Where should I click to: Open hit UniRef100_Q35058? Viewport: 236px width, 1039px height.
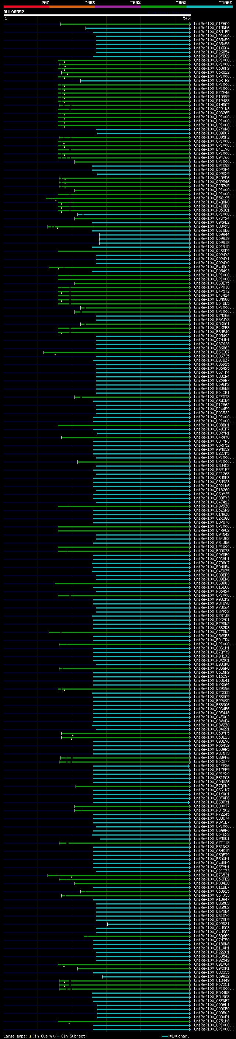212,44
